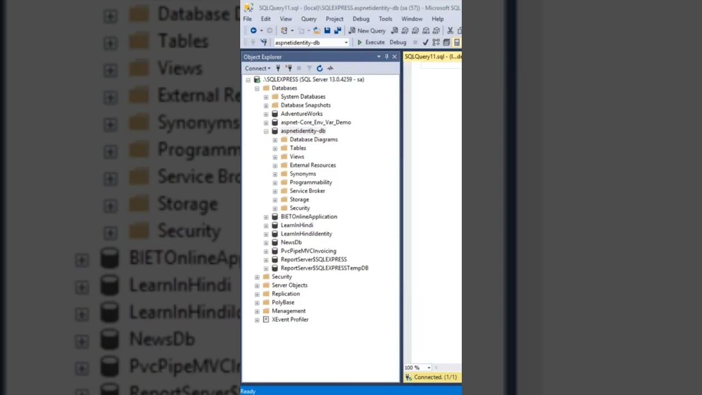
Task: Open an Analysis Services DMX query
Action: 415,31
